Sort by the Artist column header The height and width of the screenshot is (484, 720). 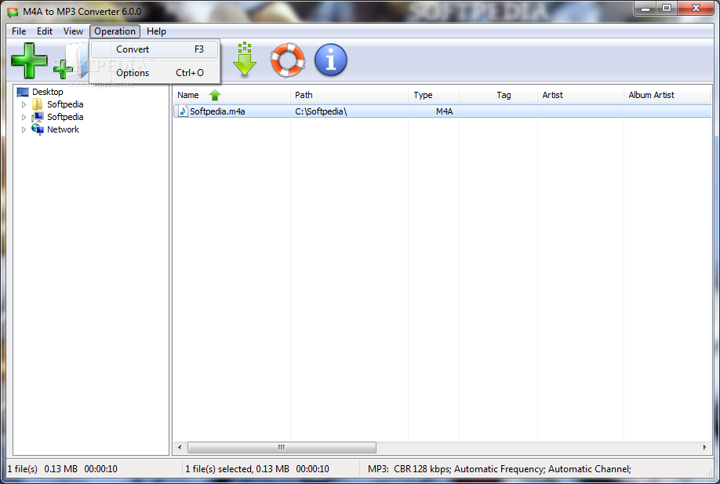click(581, 95)
